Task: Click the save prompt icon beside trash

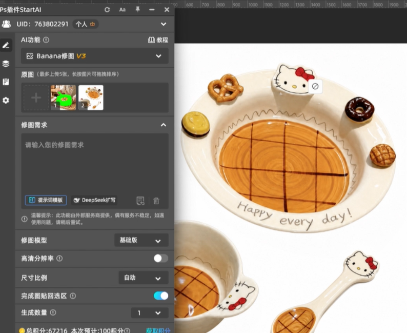Action: click(x=140, y=201)
